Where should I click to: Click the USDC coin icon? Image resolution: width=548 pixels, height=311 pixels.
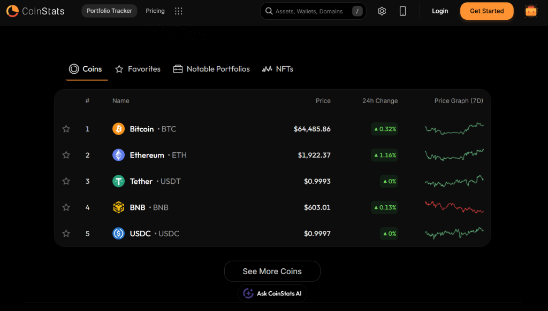pyautogui.click(x=118, y=234)
